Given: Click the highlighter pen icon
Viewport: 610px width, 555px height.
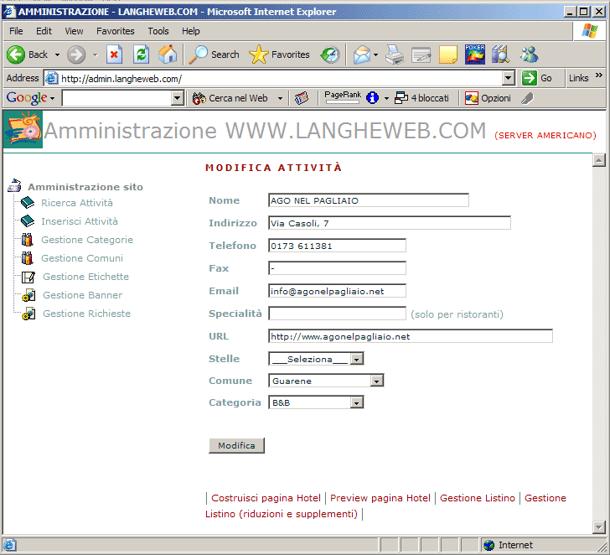Looking at the screenshot, I should 527,98.
